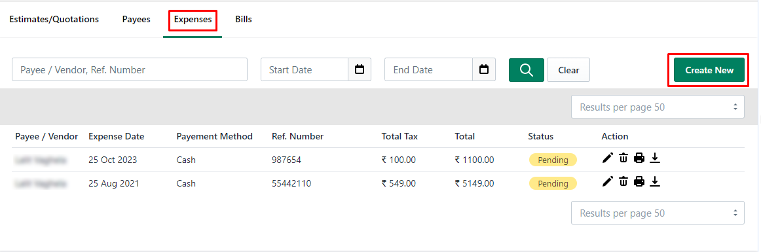The height and width of the screenshot is (252, 761).
Task: Open the Payees tab
Action: pyautogui.click(x=136, y=20)
